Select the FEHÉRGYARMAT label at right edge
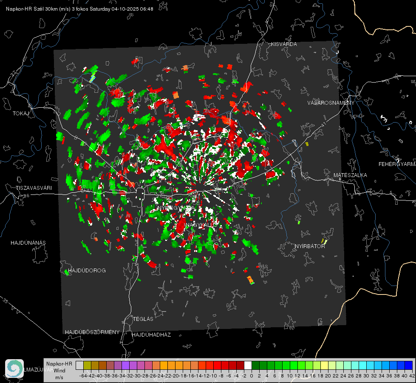 tap(397, 164)
